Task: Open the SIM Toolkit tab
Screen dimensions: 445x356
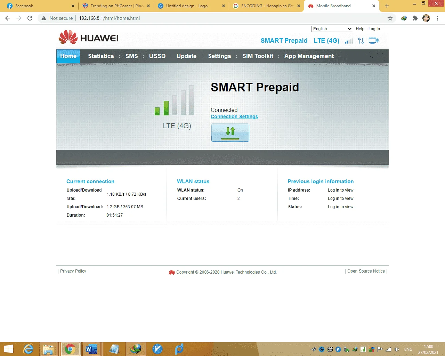Action: click(x=258, y=56)
